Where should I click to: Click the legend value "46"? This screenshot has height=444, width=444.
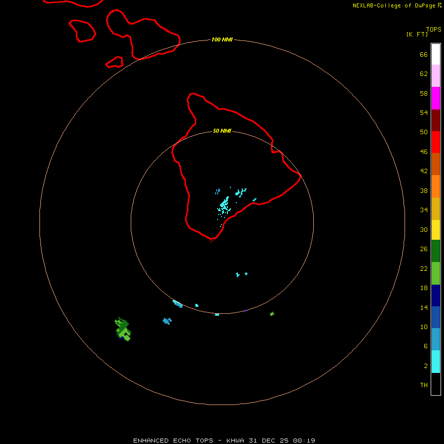(424, 151)
